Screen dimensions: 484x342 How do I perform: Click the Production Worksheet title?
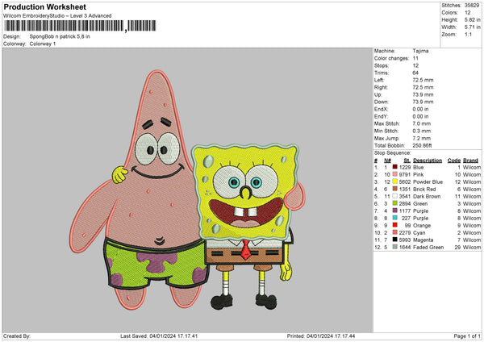(x=44, y=6)
